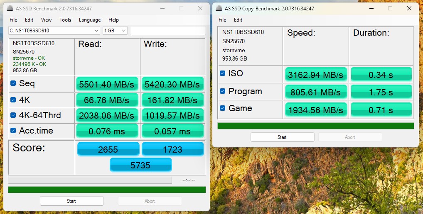Screen dimensions: 423x214
Task: Open the Language menu
Action: click(90, 20)
